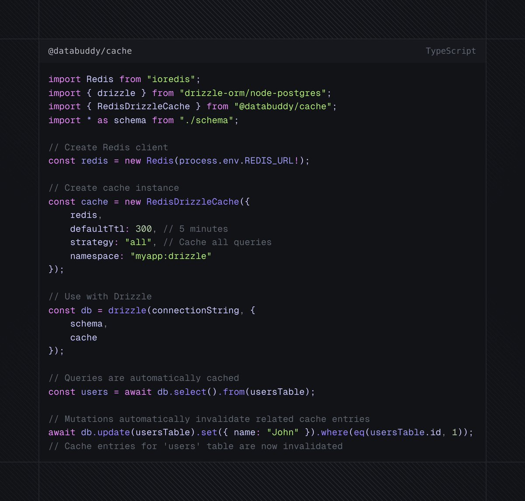
Task: Click the "const cache = new RedisDrizzleCache({" line
Action: point(149,202)
